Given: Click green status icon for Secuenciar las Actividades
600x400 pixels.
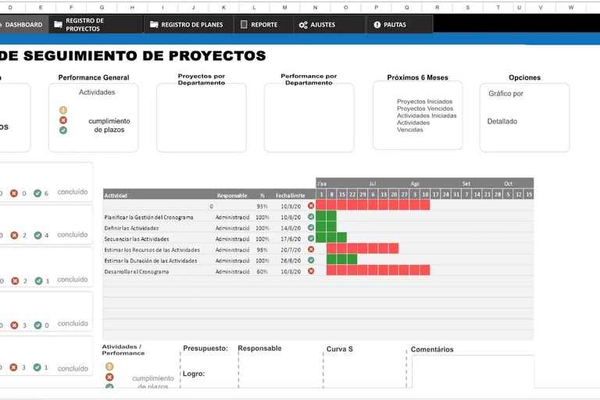Looking at the screenshot, I should 311,238.
